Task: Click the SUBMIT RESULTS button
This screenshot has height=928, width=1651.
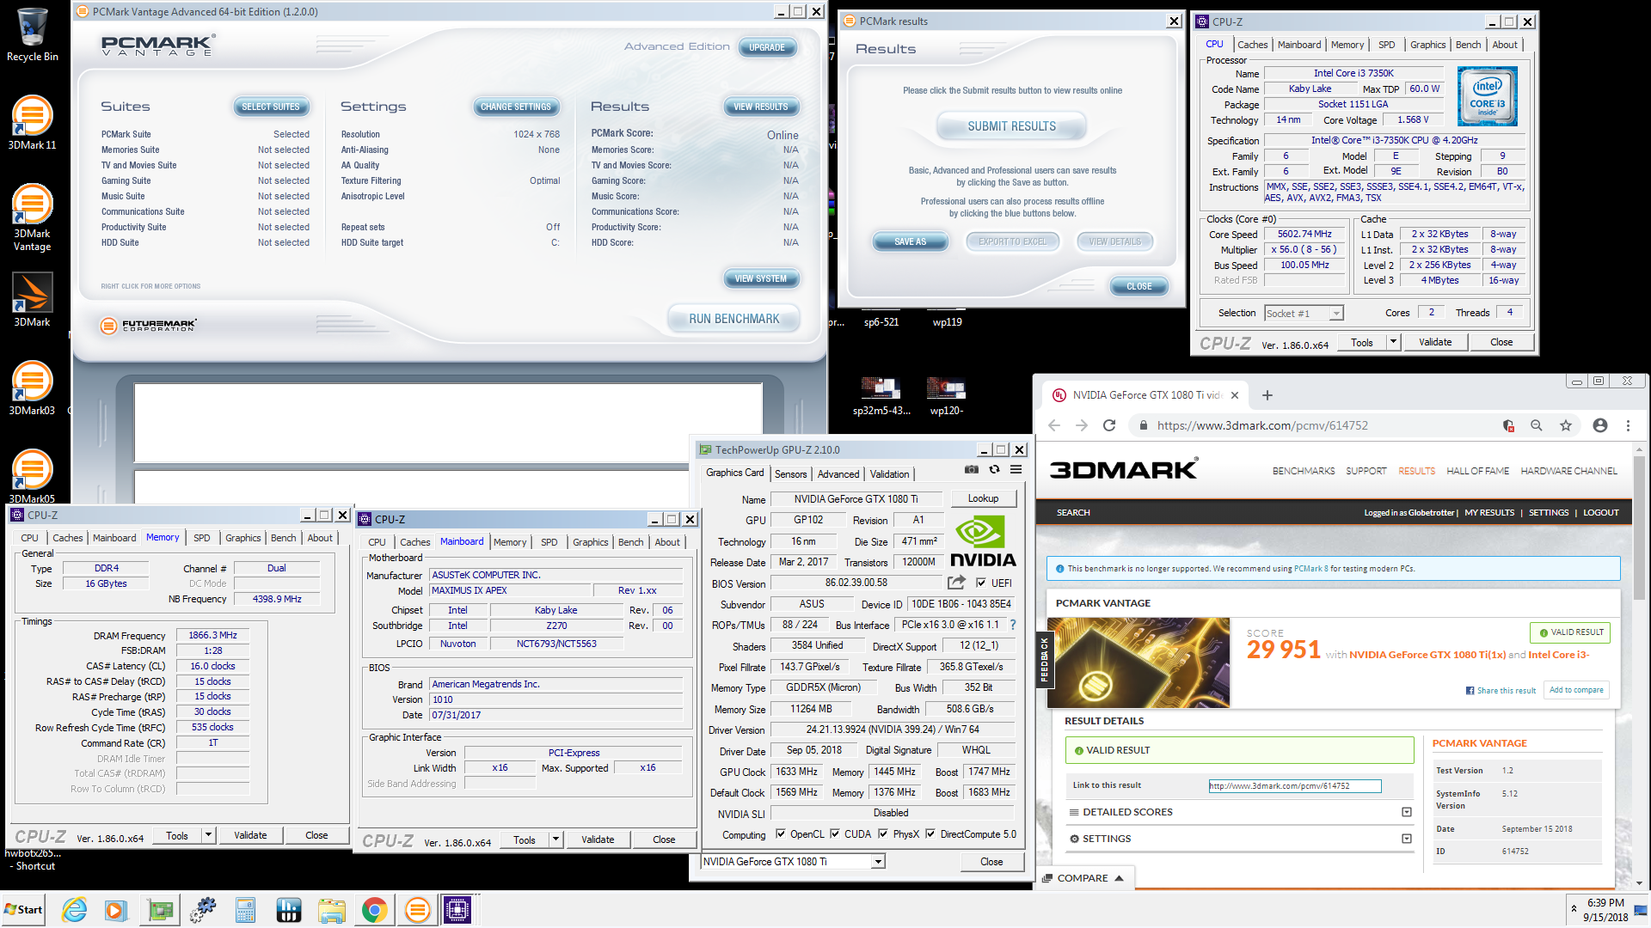Action: [1011, 126]
